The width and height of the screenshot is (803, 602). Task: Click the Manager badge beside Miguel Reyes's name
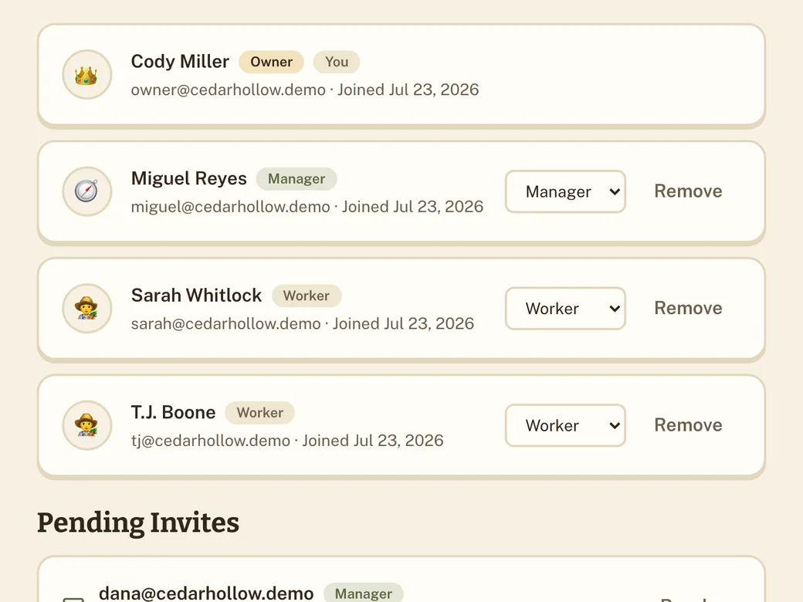296,178
